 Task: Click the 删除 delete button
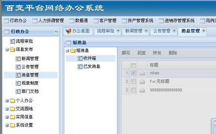173,53
